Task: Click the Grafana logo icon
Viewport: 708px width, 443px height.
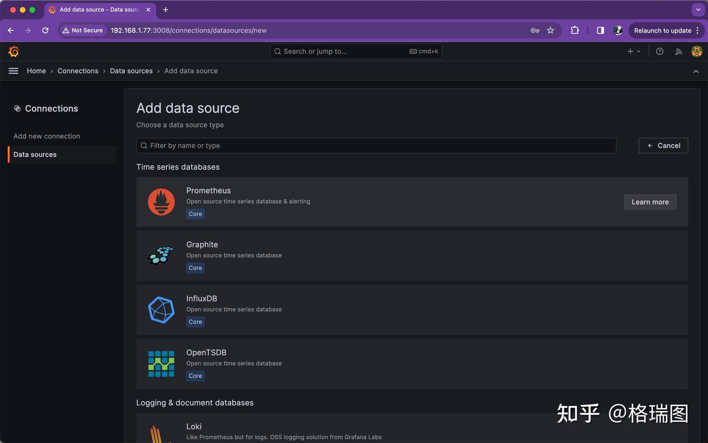Action: tap(14, 51)
